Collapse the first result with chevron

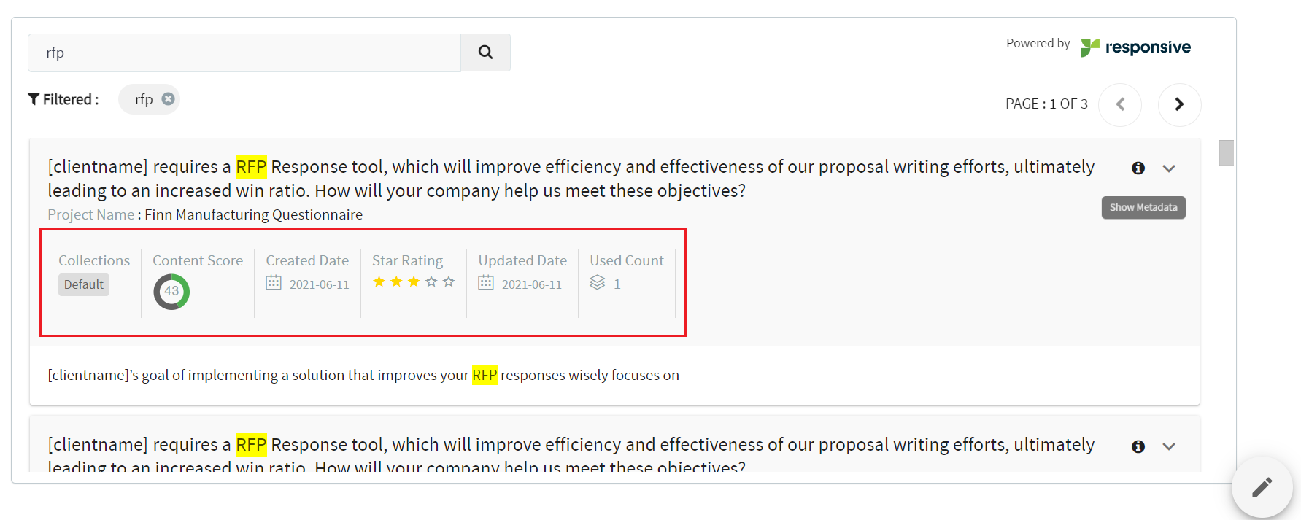click(x=1169, y=168)
